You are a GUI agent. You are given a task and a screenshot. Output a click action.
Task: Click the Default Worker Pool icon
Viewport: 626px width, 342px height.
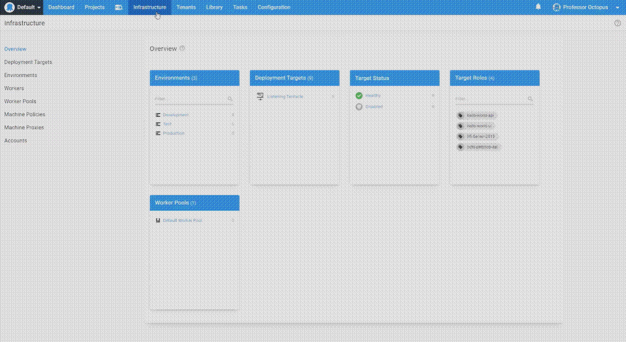[x=158, y=221]
